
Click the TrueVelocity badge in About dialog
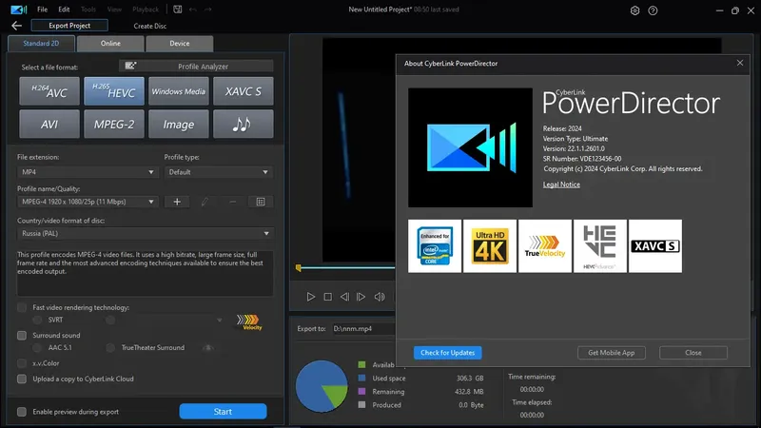[545, 246]
